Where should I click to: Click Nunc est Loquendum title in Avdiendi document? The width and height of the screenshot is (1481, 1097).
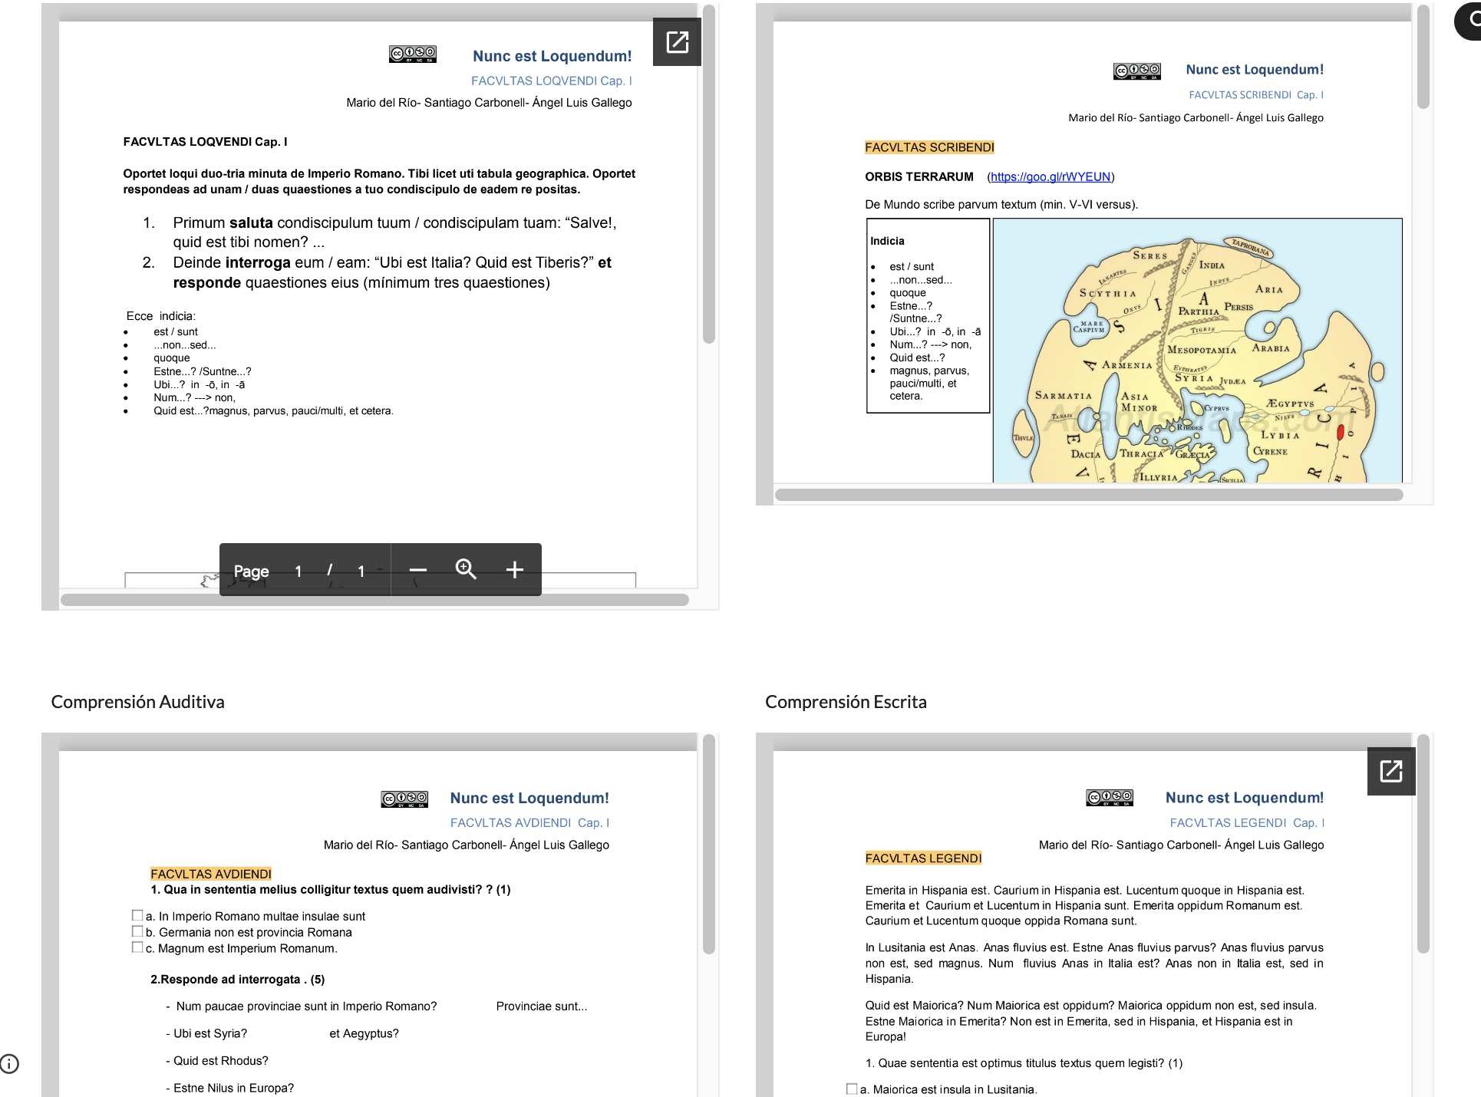[x=529, y=798]
